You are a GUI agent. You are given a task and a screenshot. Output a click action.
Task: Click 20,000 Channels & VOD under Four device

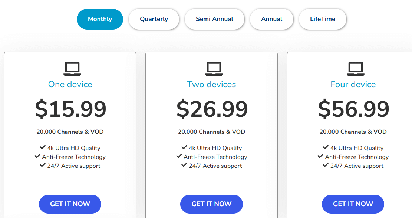[353, 132]
